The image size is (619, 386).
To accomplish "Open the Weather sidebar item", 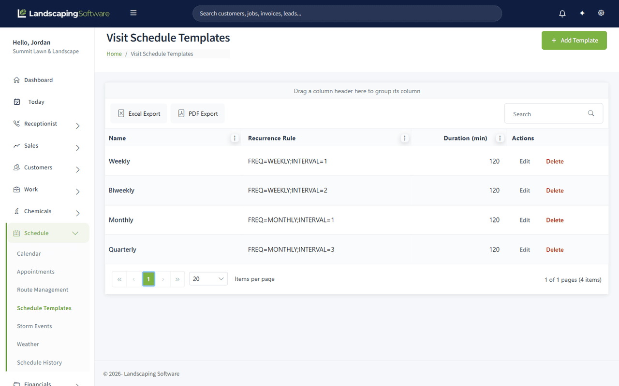I will [x=28, y=345].
